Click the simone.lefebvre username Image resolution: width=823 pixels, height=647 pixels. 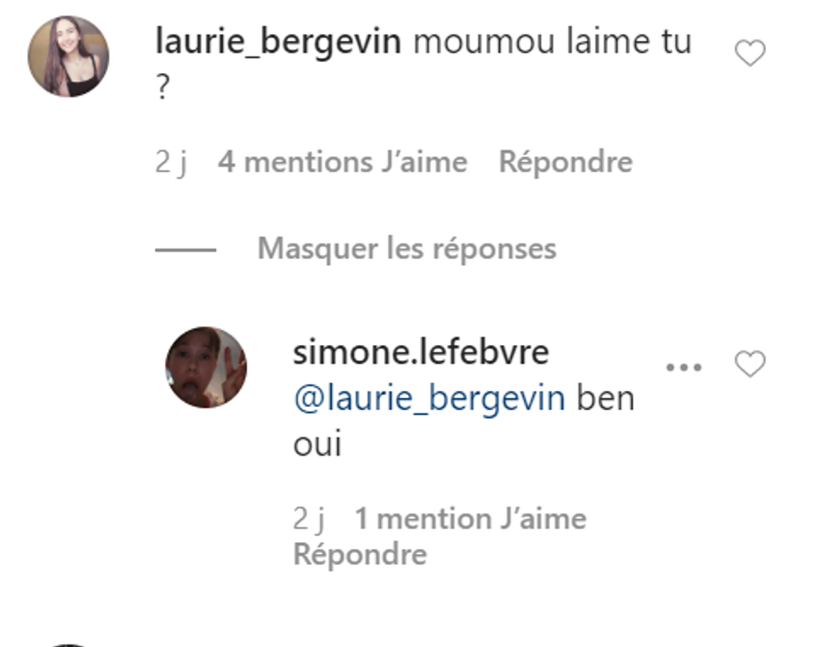pyautogui.click(x=421, y=352)
